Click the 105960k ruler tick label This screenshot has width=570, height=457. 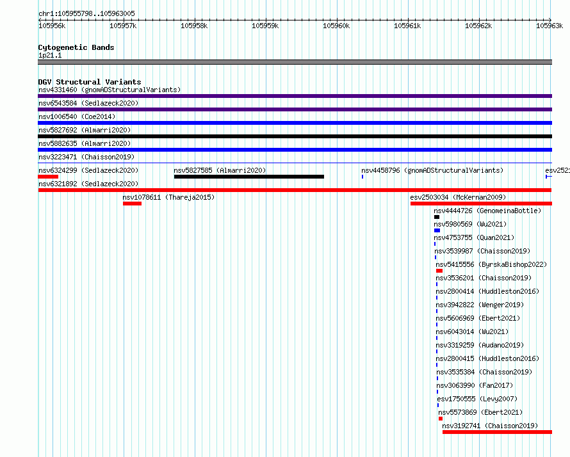coord(336,26)
